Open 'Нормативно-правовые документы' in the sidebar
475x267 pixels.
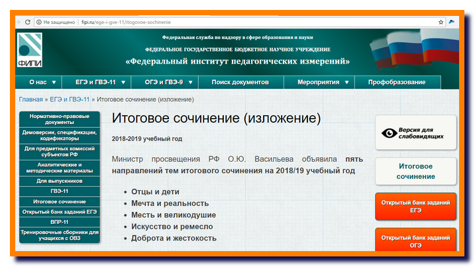(x=60, y=119)
